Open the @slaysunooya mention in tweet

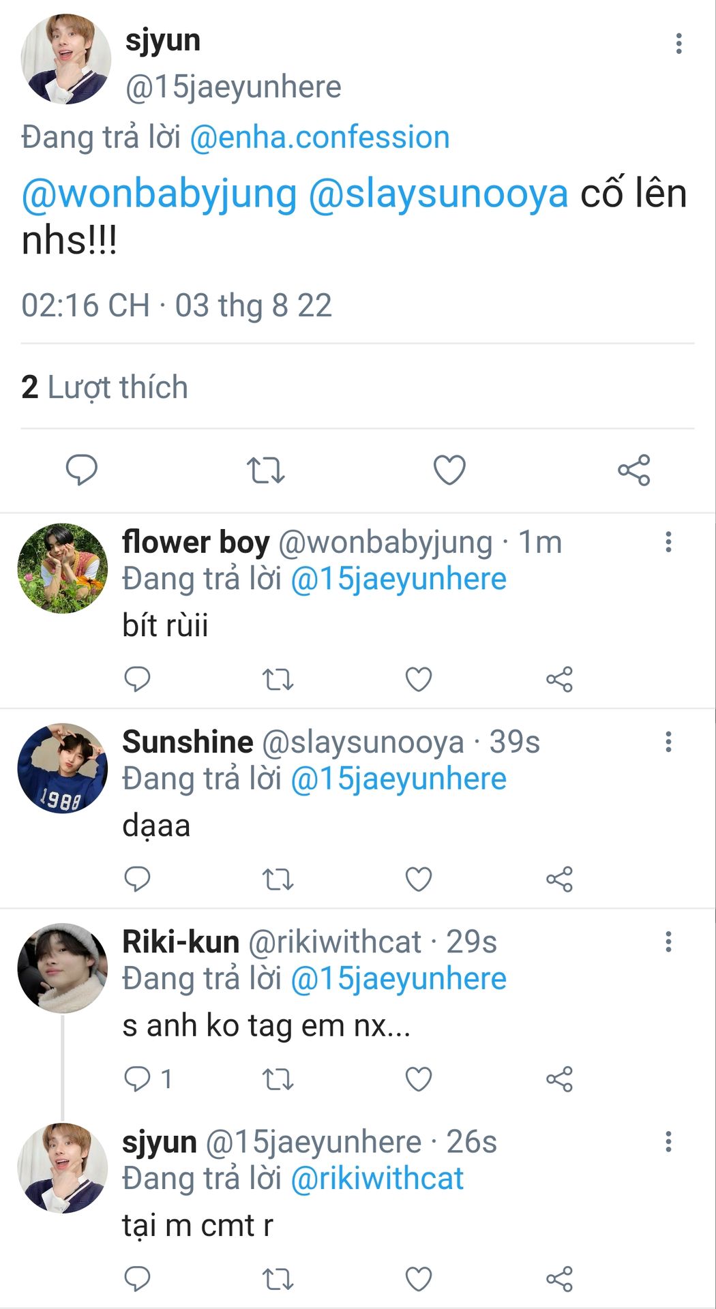click(438, 194)
